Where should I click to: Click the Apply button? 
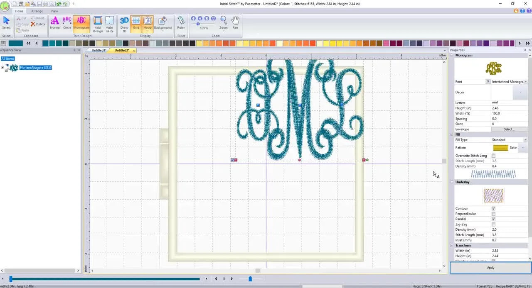click(x=490, y=268)
